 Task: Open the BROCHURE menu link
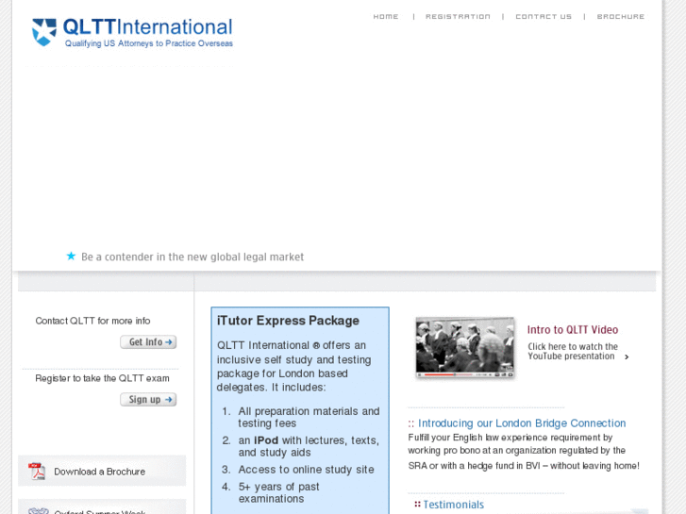[x=620, y=17]
